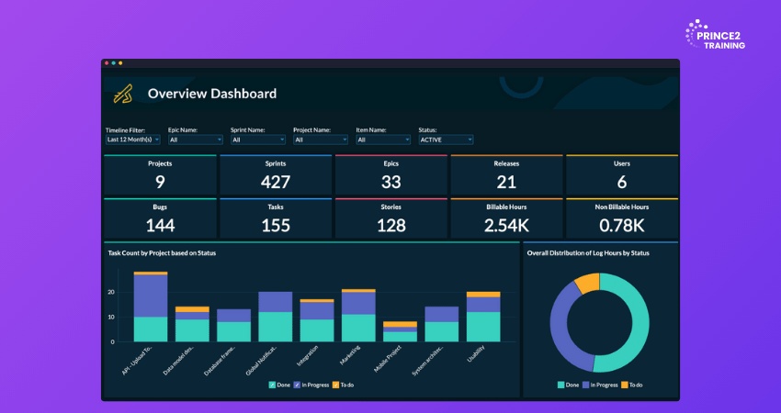Click the In Progress legend swatch in donut chart
781x413 pixels.
click(x=587, y=385)
